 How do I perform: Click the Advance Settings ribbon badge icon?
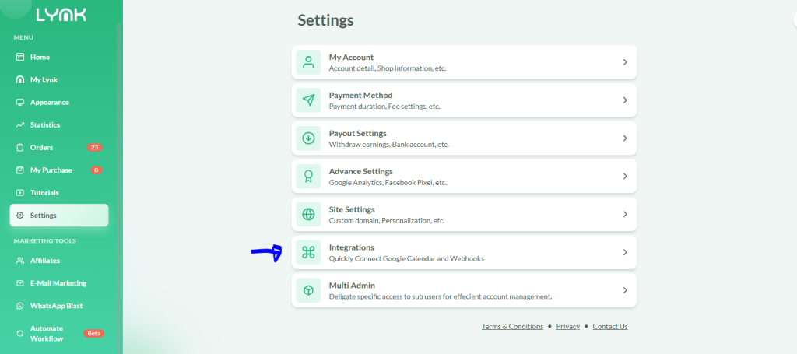pyautogui.click(x=309, y=177)
